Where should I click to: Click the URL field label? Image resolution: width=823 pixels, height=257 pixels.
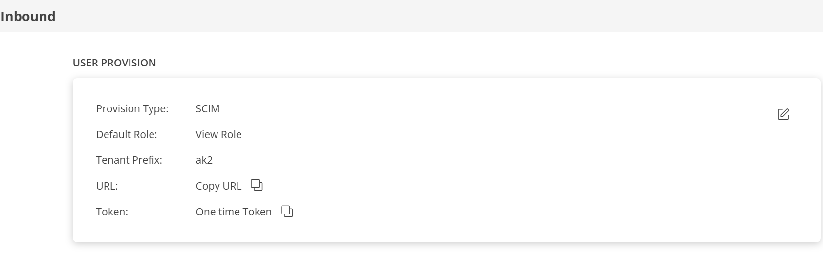pos(107,186)
